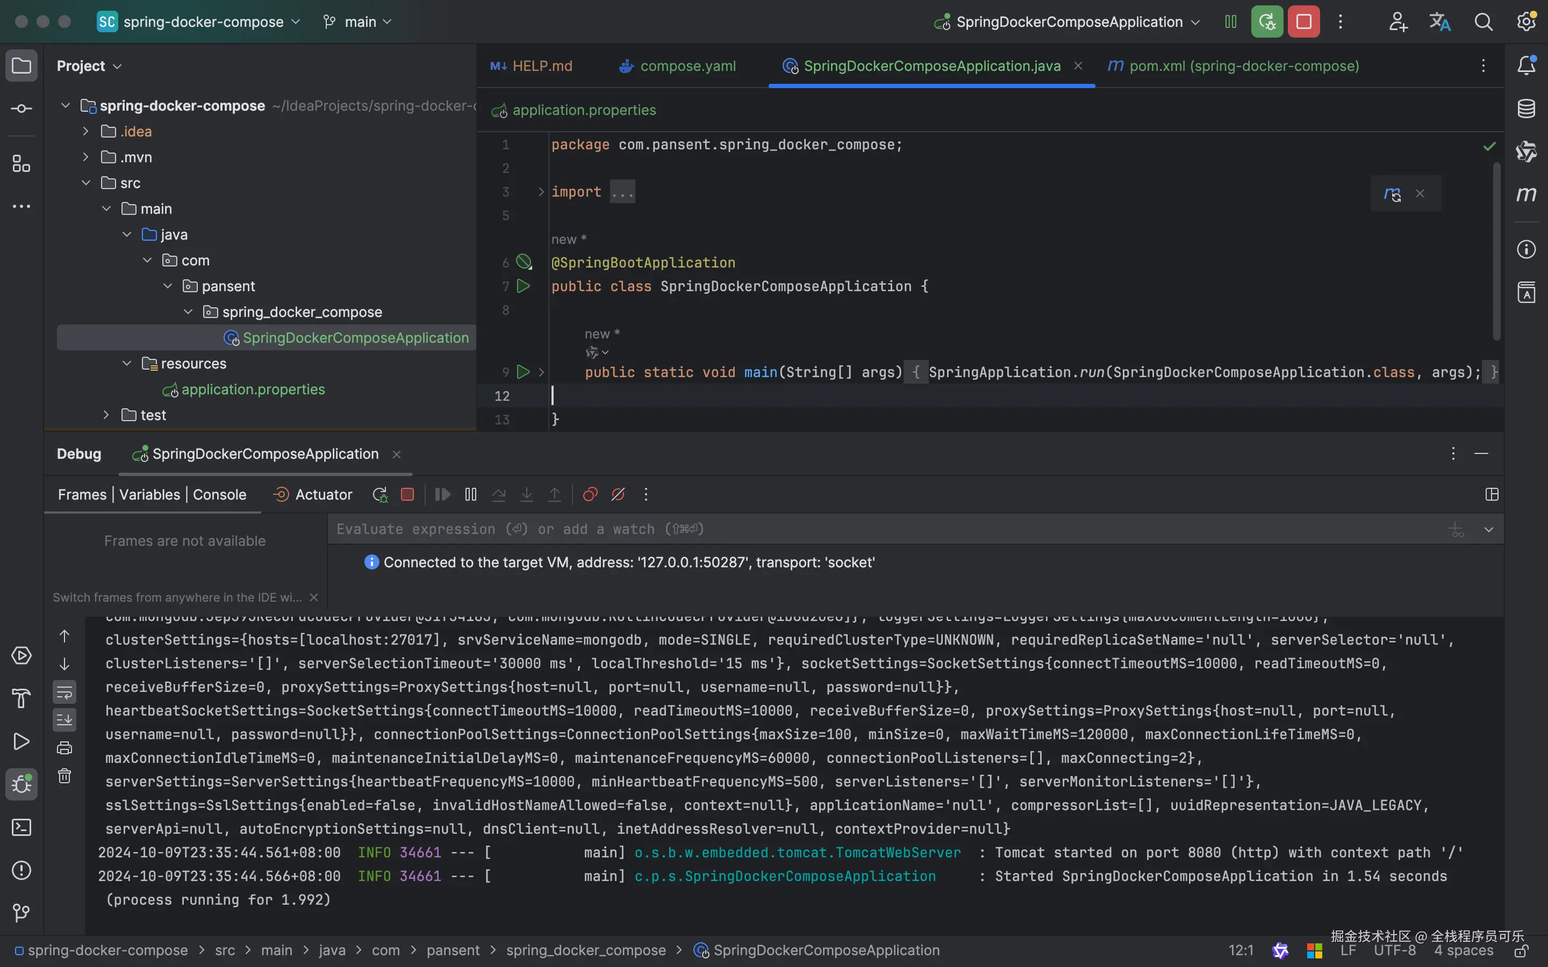
Task: Click the console Clear All trash icon
Action: 64,776
